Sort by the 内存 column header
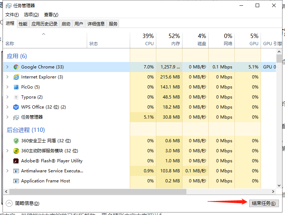285x215 pixels. tap(169, 40)
